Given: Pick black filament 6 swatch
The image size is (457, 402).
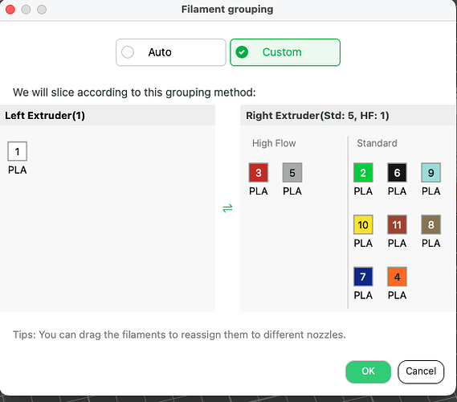Looking at the screenshot, I should point(397,172).
